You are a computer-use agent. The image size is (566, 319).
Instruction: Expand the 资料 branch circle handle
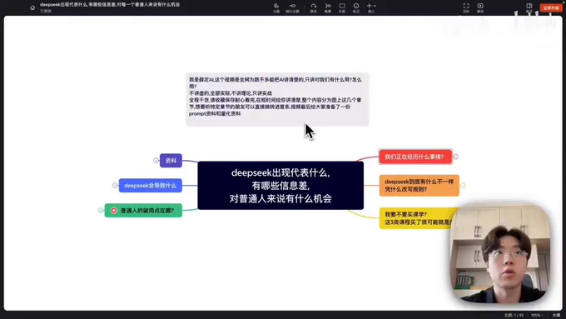(x=156, y=161)
